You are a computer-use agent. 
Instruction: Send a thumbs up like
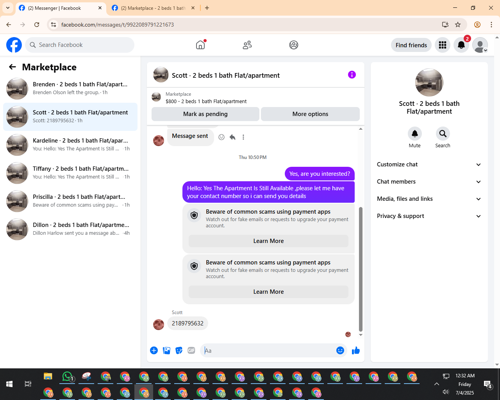coord(356,350)
